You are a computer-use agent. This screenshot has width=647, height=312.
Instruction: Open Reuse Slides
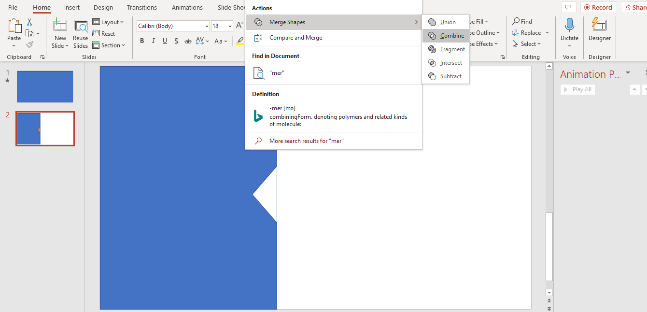coord(81,34)
